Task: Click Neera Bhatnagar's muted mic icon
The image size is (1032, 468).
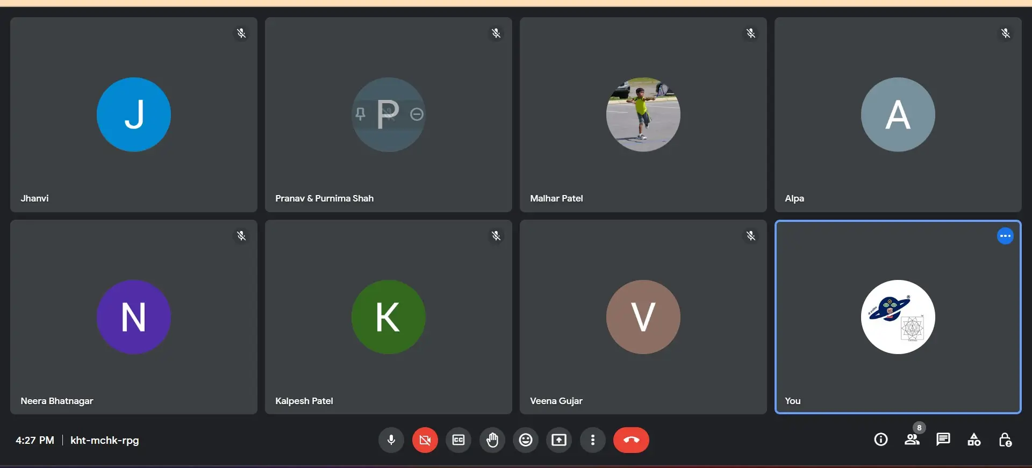Action: click(x=241, y=236)
